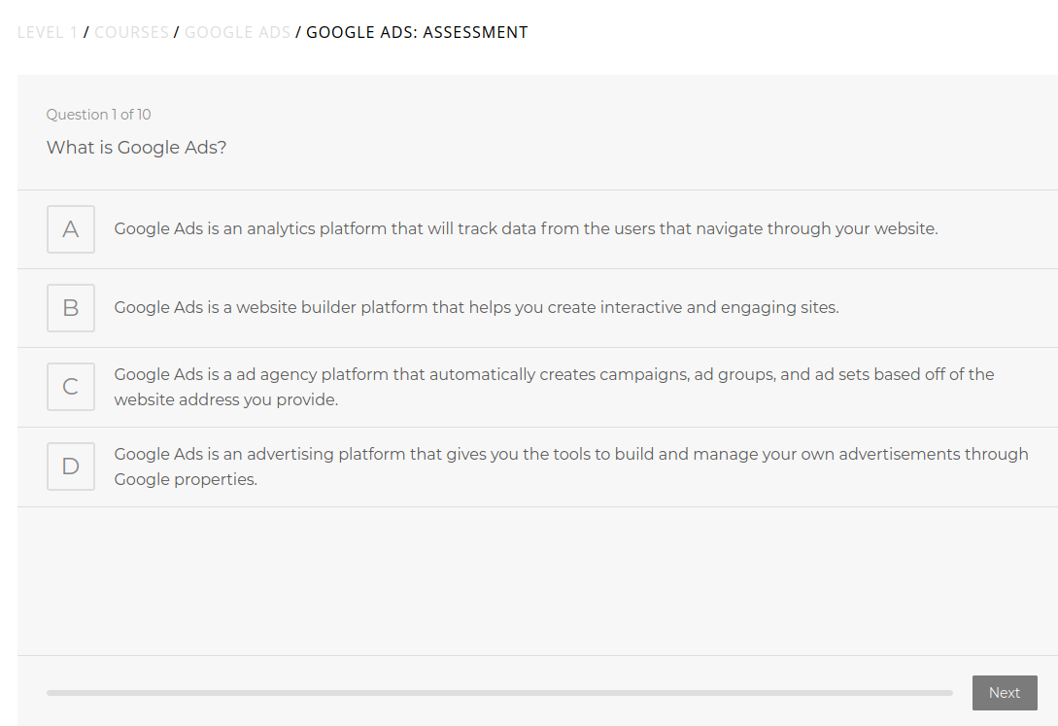
Task: Click the Next button
Action: [1004, 693]
